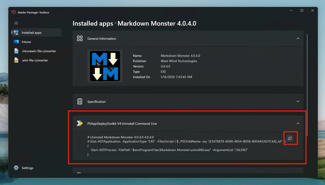The image size is (325, 185).
Task: Click the hamburger navigation menu icon
Action: click(16, 23)
